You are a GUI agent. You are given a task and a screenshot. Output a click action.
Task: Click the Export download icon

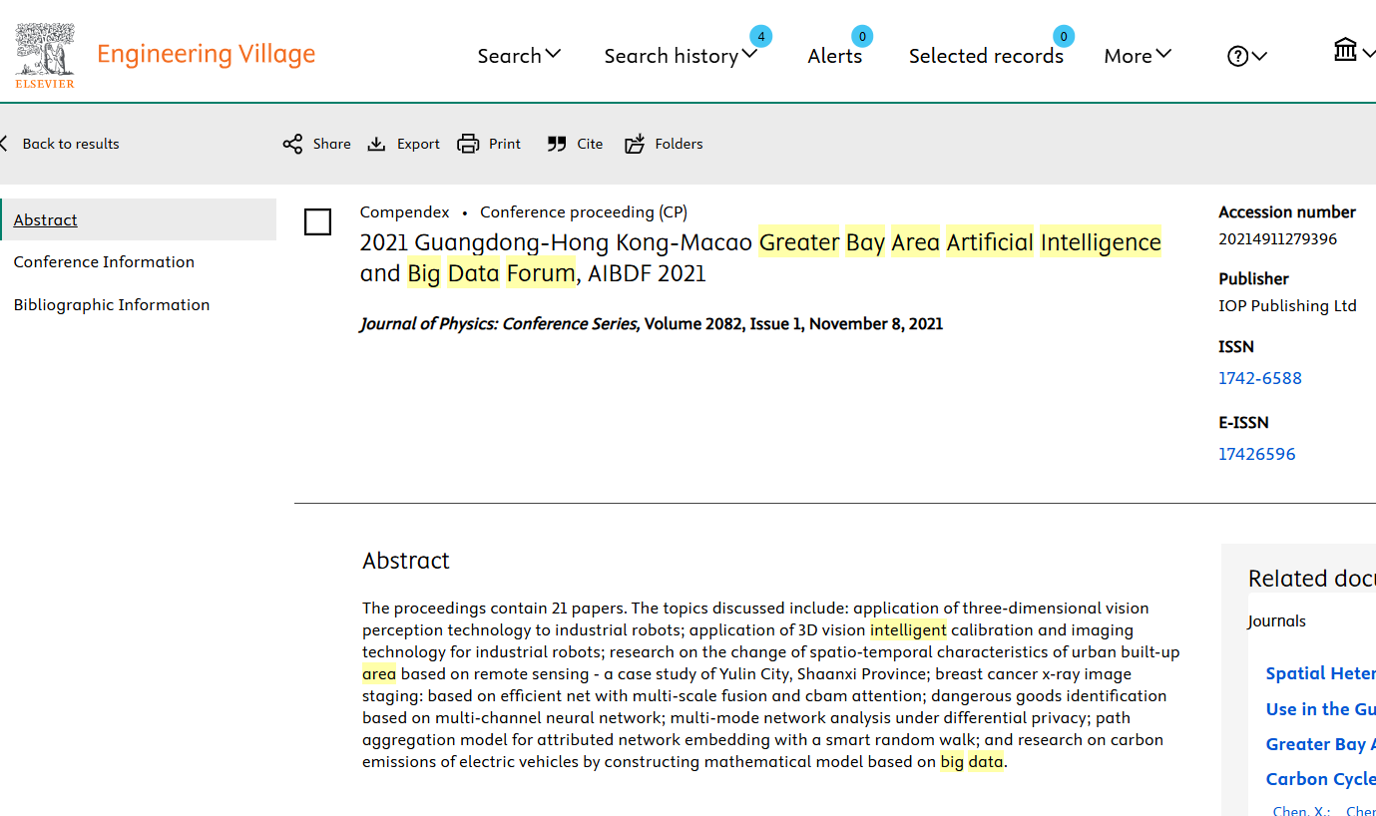pyautogui.click(x=376, y=144)
